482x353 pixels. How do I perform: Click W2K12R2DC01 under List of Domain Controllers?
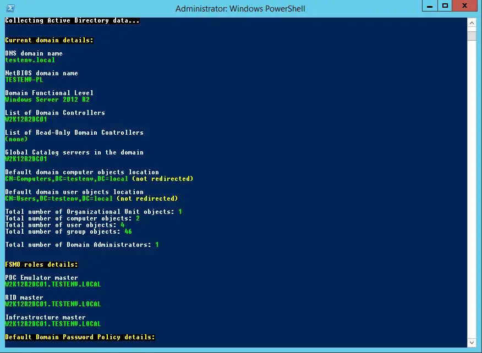click(x=26, y=119)
